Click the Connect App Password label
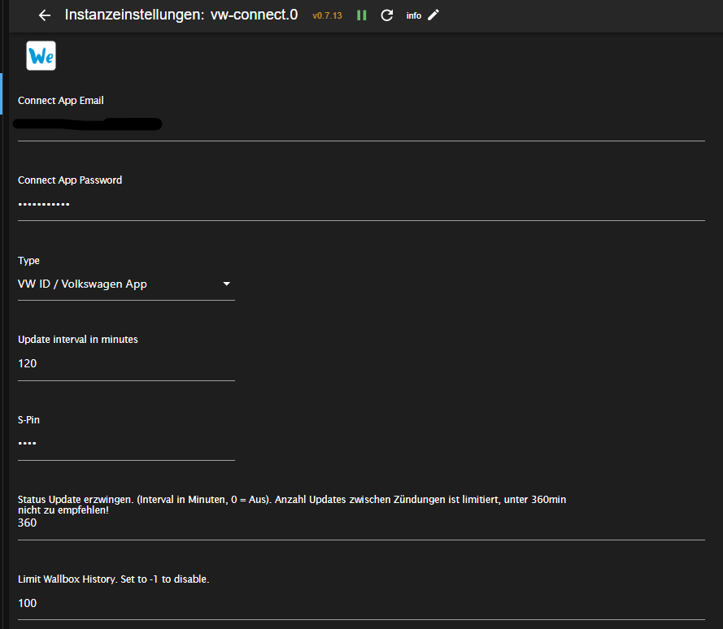The height and width of the screenshot is (629, 723). pos(70,180)
